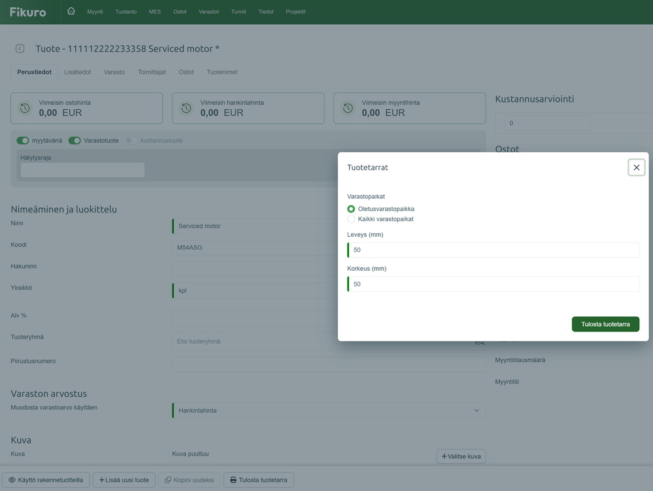Click the Tuotetarrat dialog title
The width and height of the screenshot is (653, 491).
pos(368,167)
